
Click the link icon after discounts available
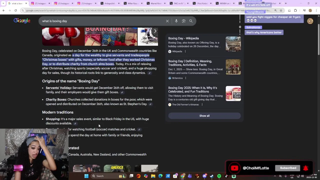75,123
